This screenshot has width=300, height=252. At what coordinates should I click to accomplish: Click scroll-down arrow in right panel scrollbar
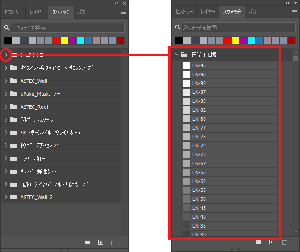(296, 232)
